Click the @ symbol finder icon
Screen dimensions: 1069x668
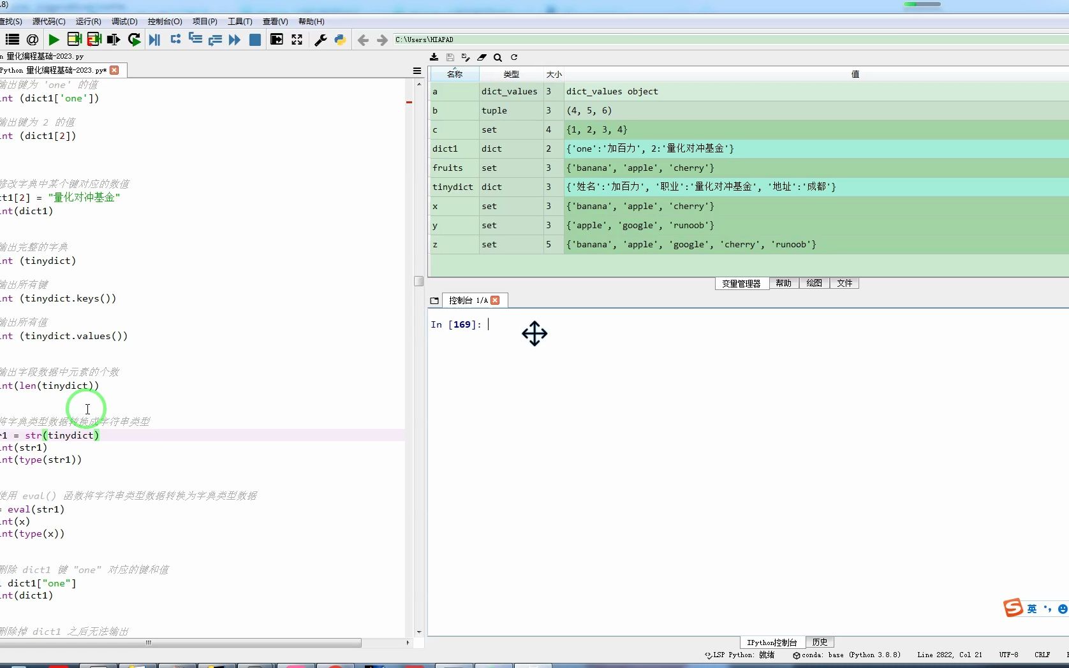coord(33,40)
